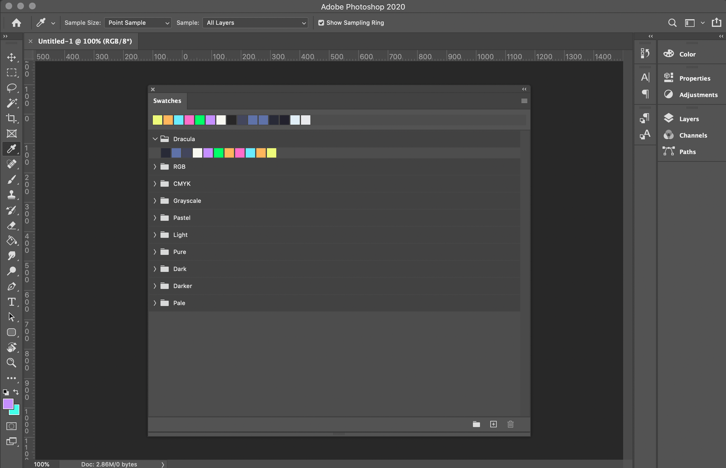Select the Lasso tool
Viewport: 726px width, 468px height.
[12, 88]
